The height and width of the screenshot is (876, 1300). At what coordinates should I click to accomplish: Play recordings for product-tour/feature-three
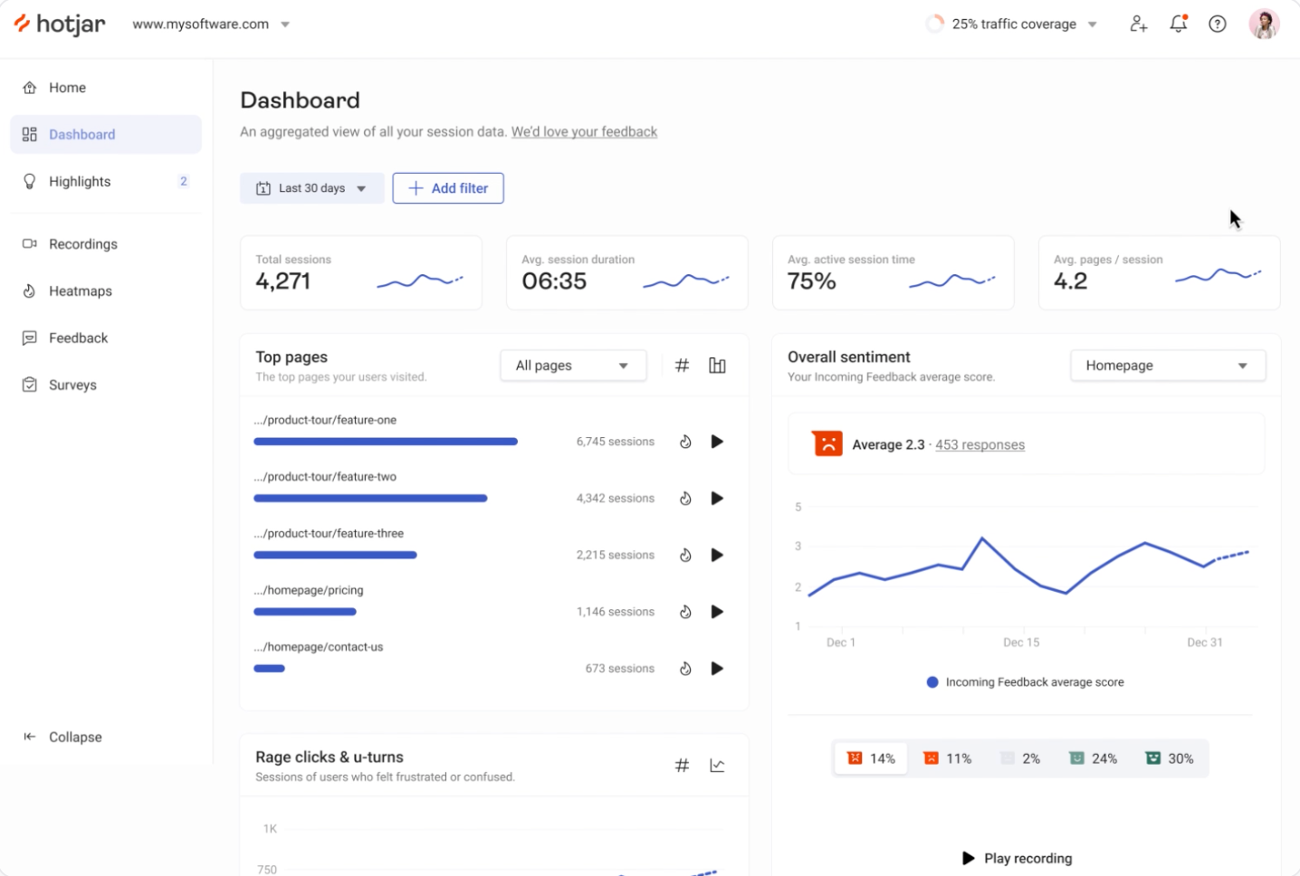717,555
